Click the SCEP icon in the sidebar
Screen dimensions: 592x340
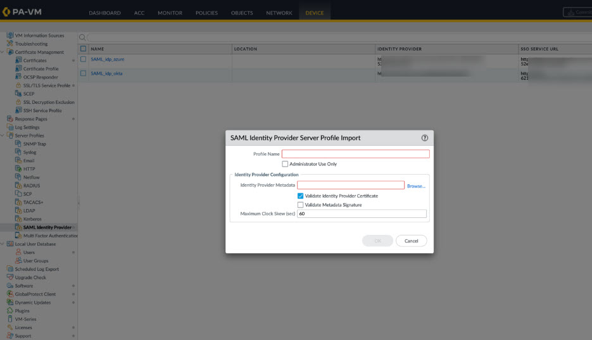18,93
